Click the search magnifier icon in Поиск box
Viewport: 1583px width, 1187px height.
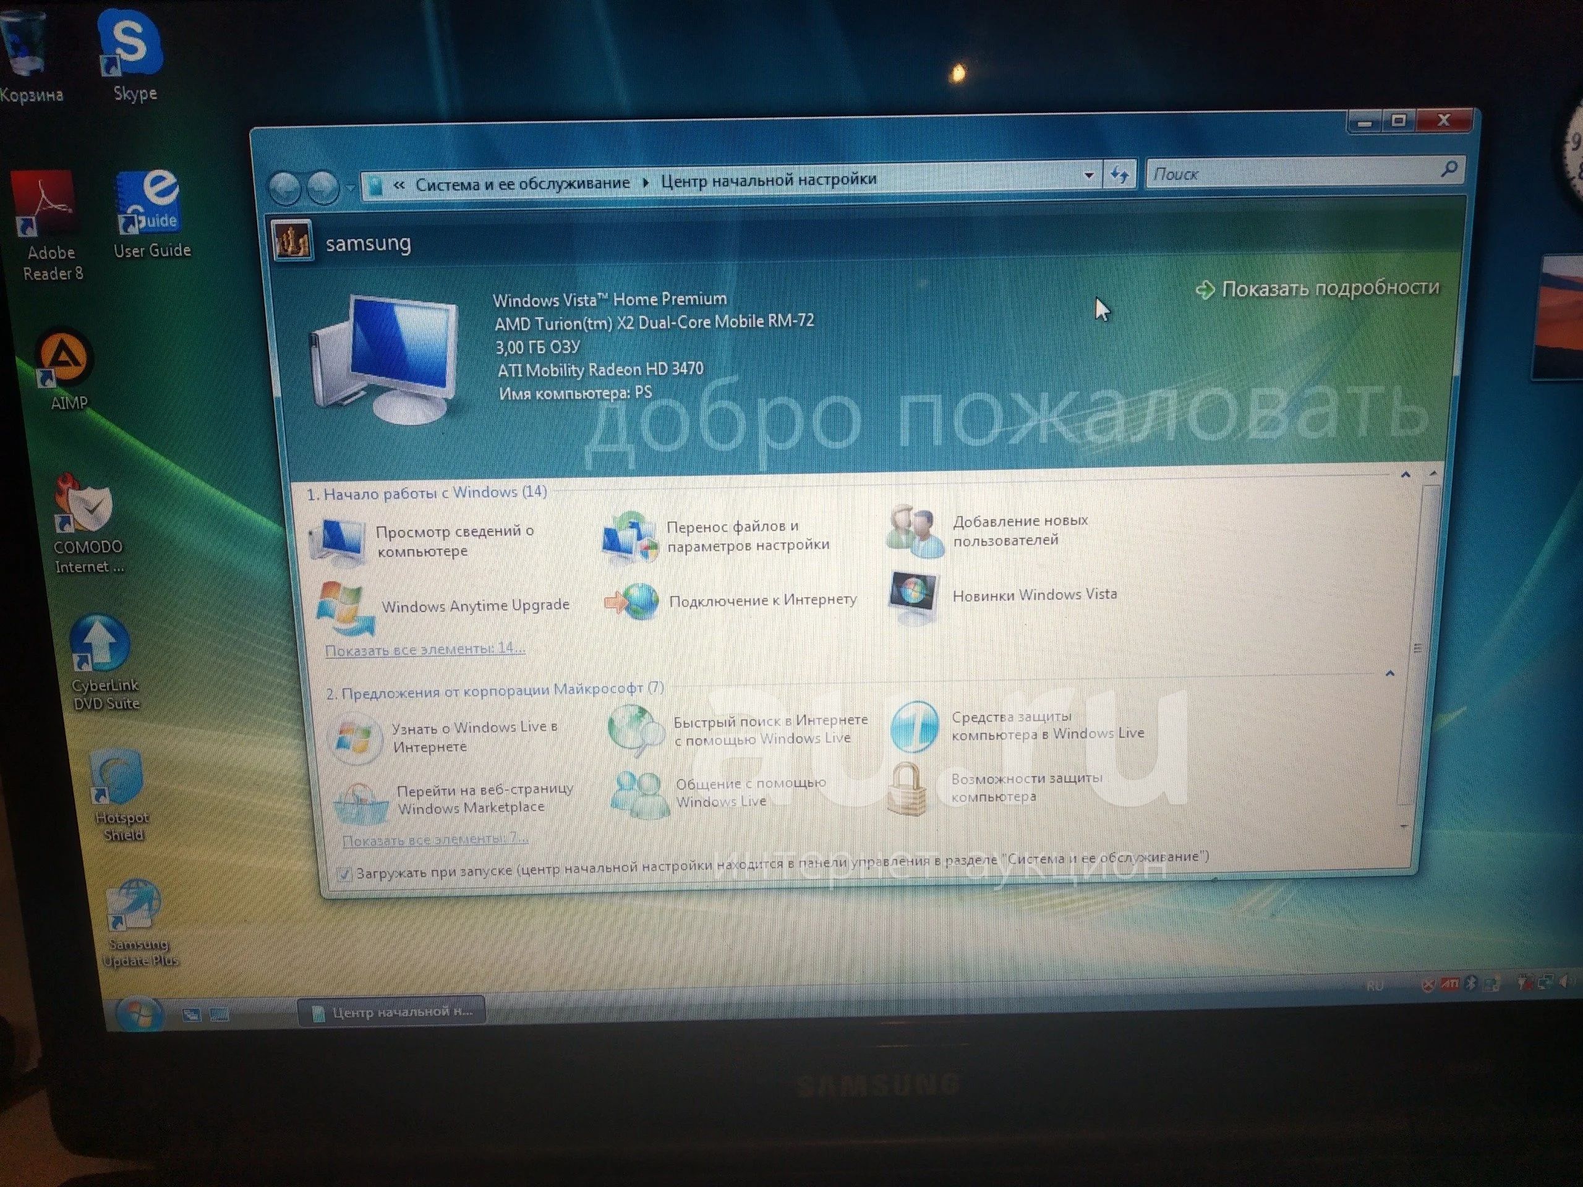point(1449,169)
